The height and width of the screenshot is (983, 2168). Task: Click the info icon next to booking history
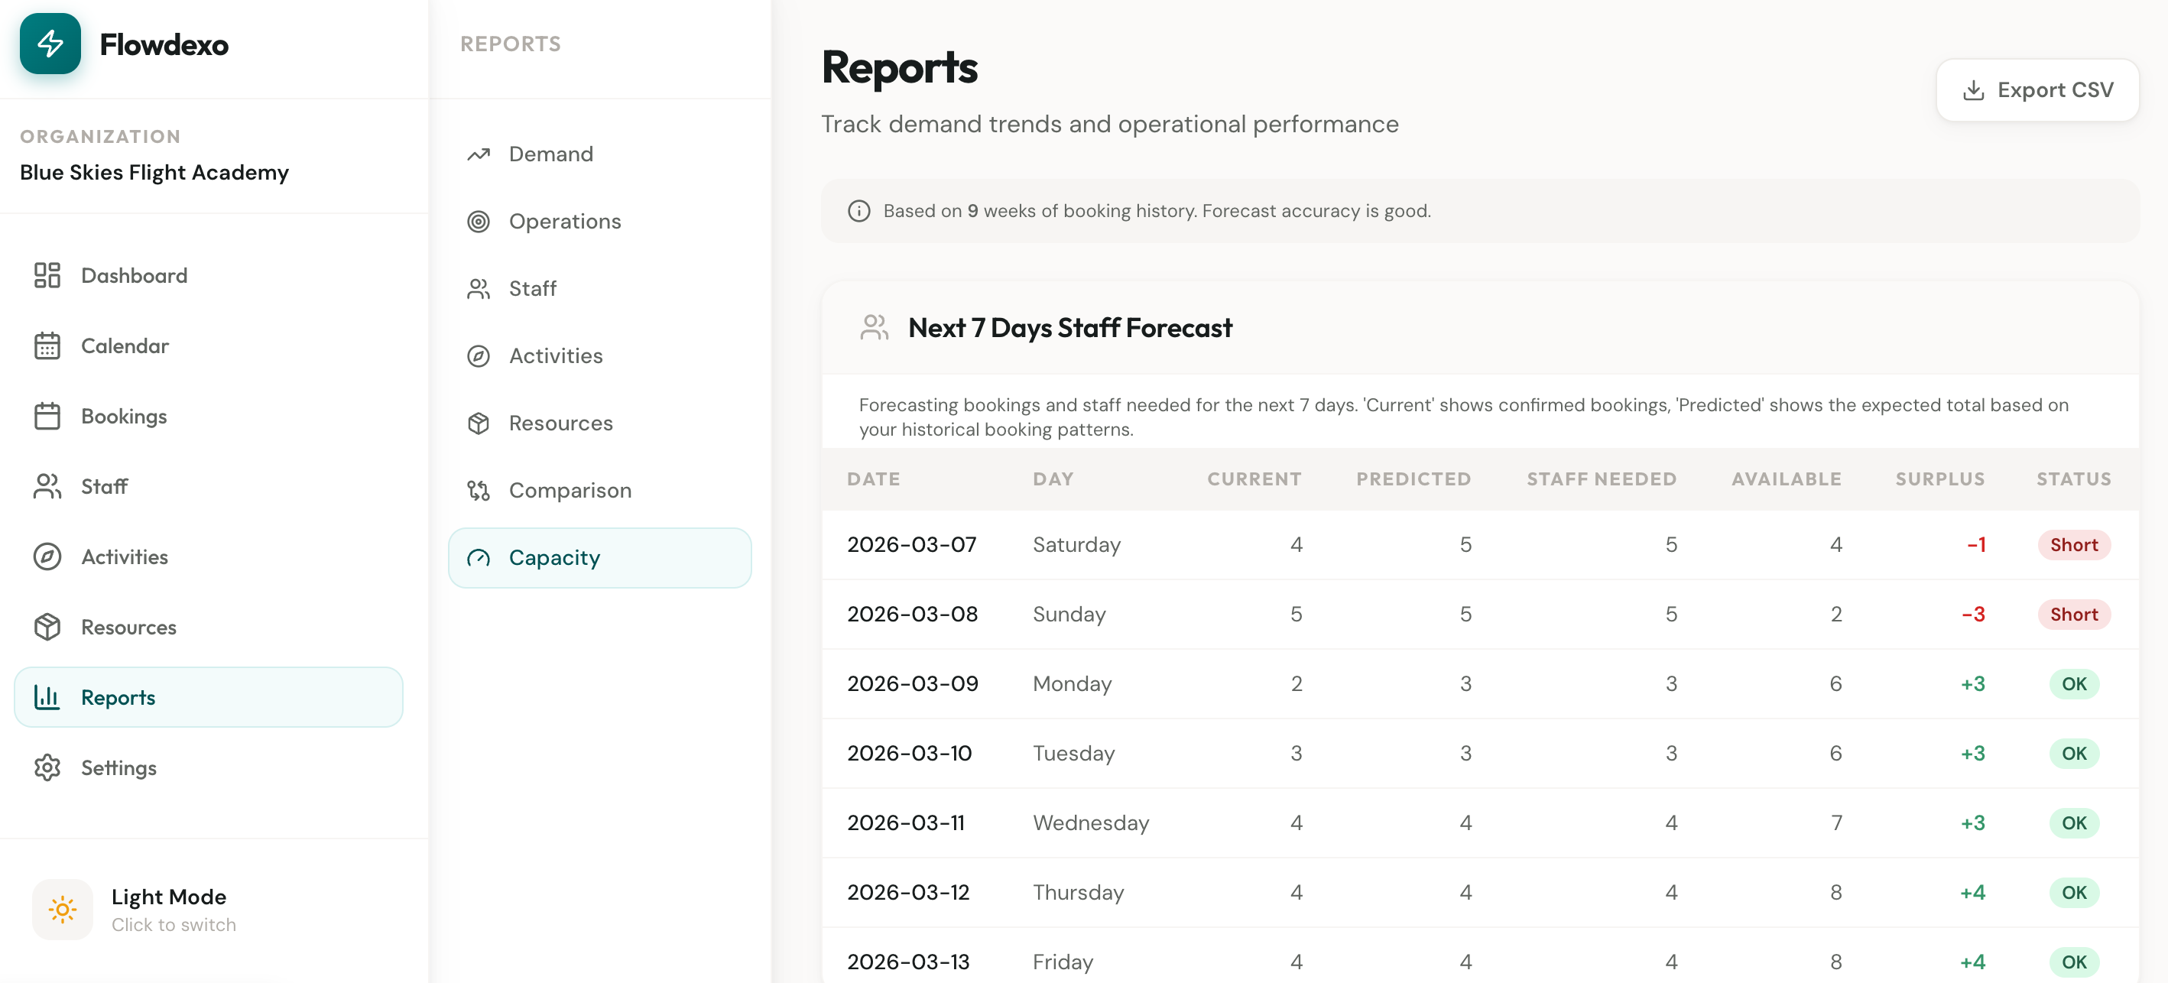point(858,210)
